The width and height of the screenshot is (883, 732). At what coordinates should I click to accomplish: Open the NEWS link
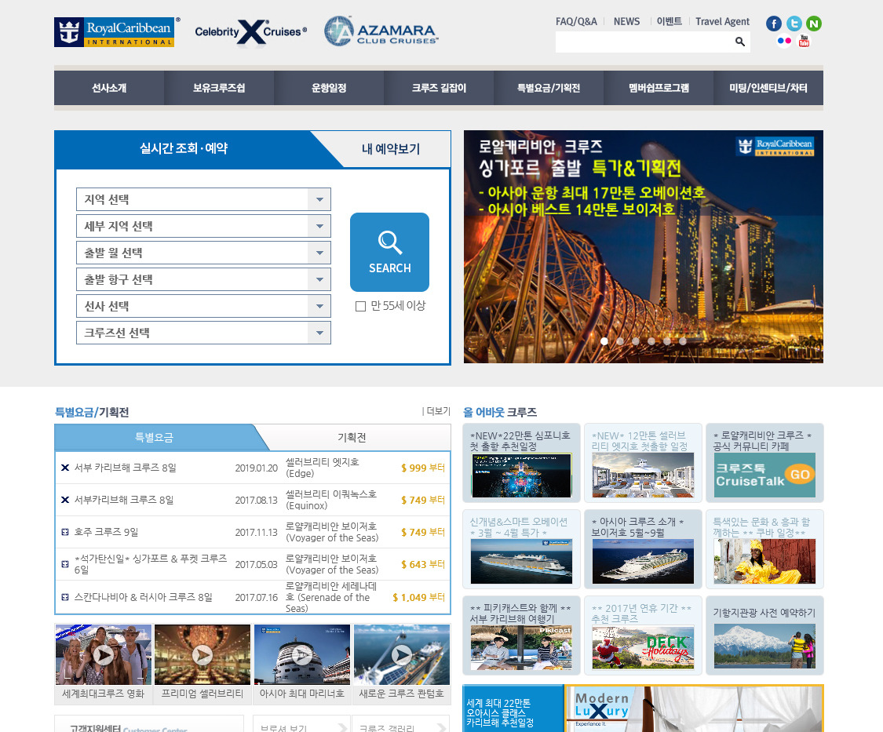pos(627,21)
